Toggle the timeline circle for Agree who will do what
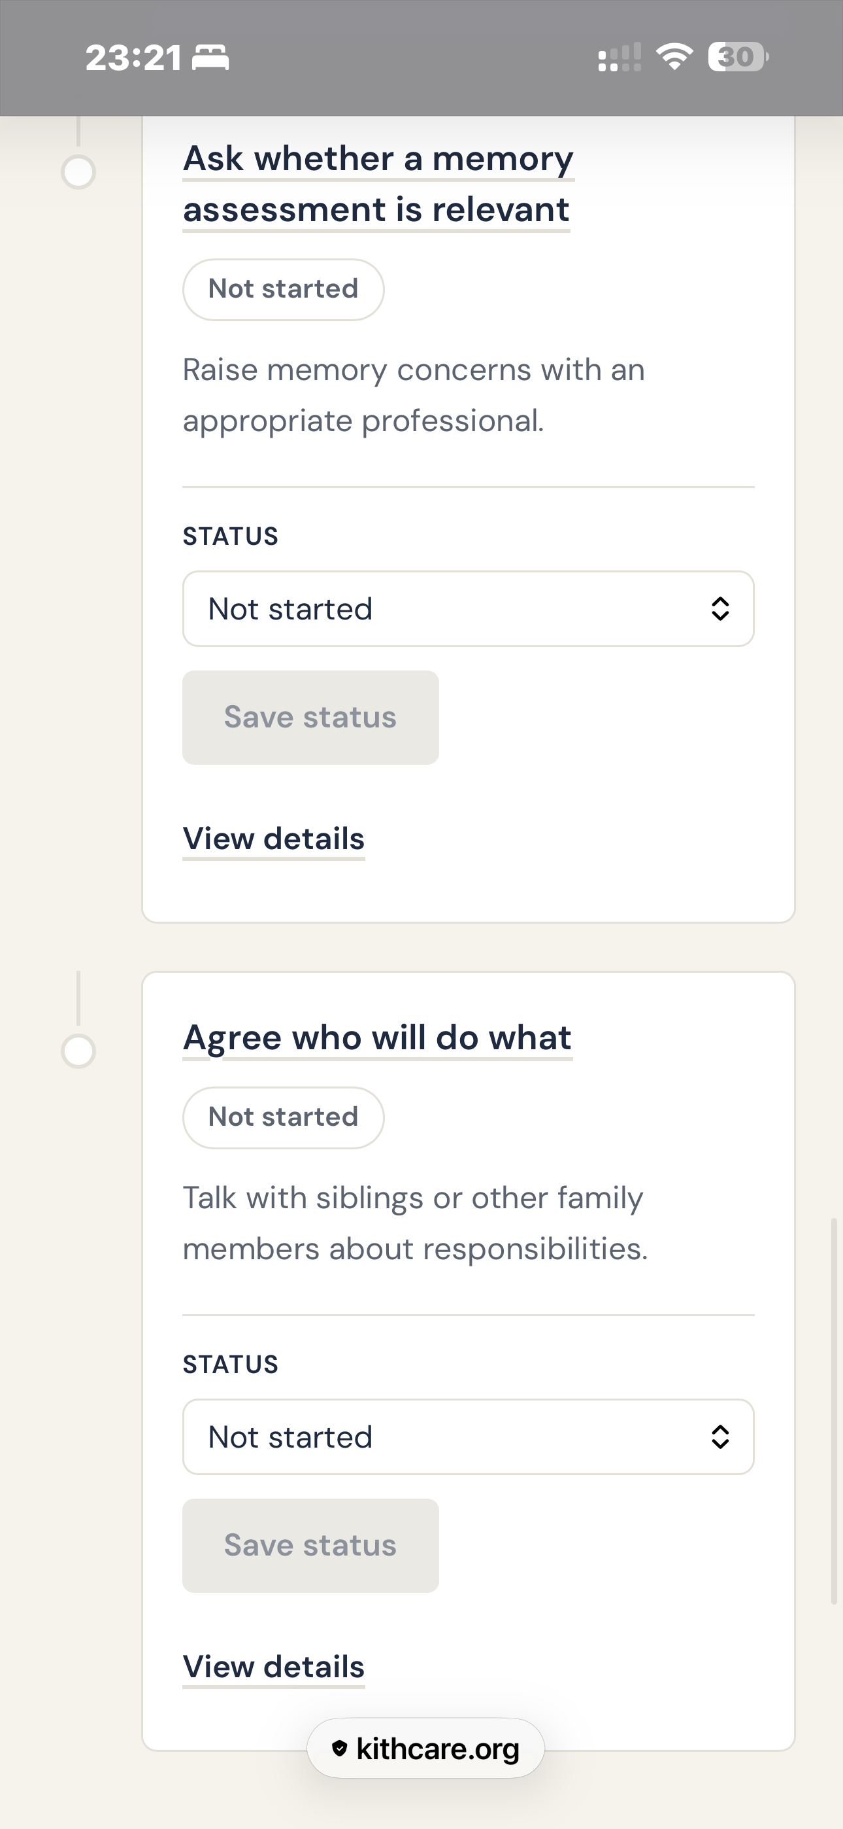 click(x=78, y=1051)
